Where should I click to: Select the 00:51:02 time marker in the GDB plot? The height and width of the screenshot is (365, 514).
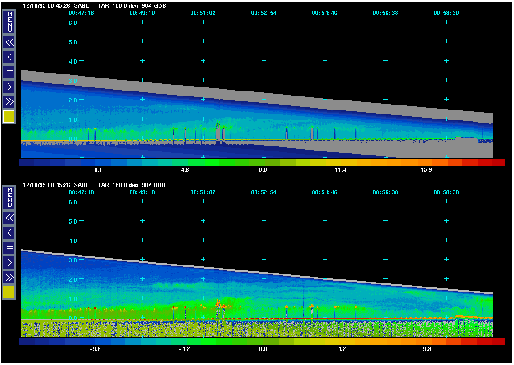point(203,13)
